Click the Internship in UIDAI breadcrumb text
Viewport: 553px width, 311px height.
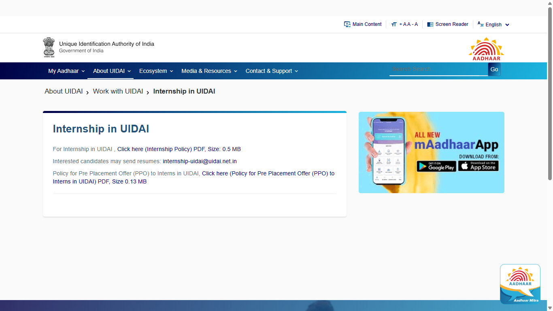184,92
